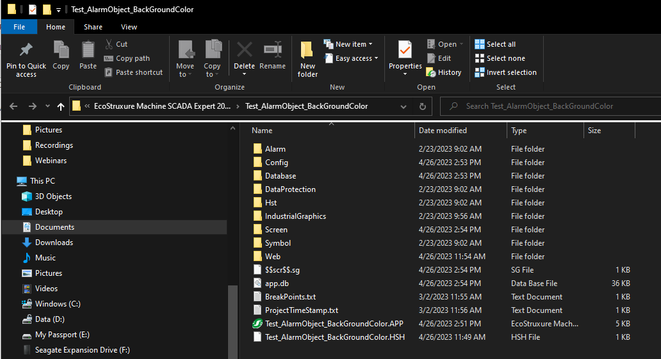The width and height of the screenshot is (661, 359).
Task: Click the navigation pane scrollbar thumb
Action: [233, 322]
